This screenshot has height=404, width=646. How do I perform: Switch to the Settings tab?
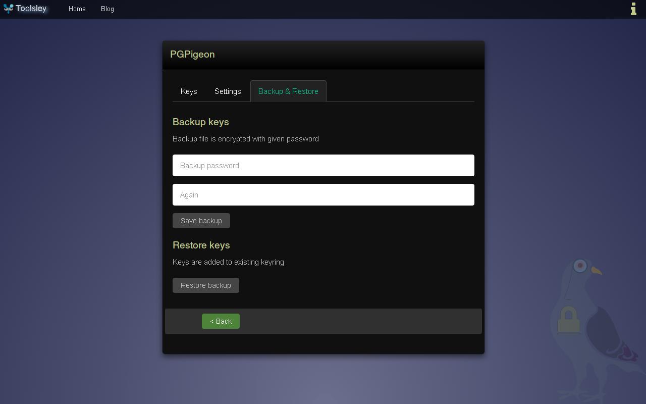point(228,91)
